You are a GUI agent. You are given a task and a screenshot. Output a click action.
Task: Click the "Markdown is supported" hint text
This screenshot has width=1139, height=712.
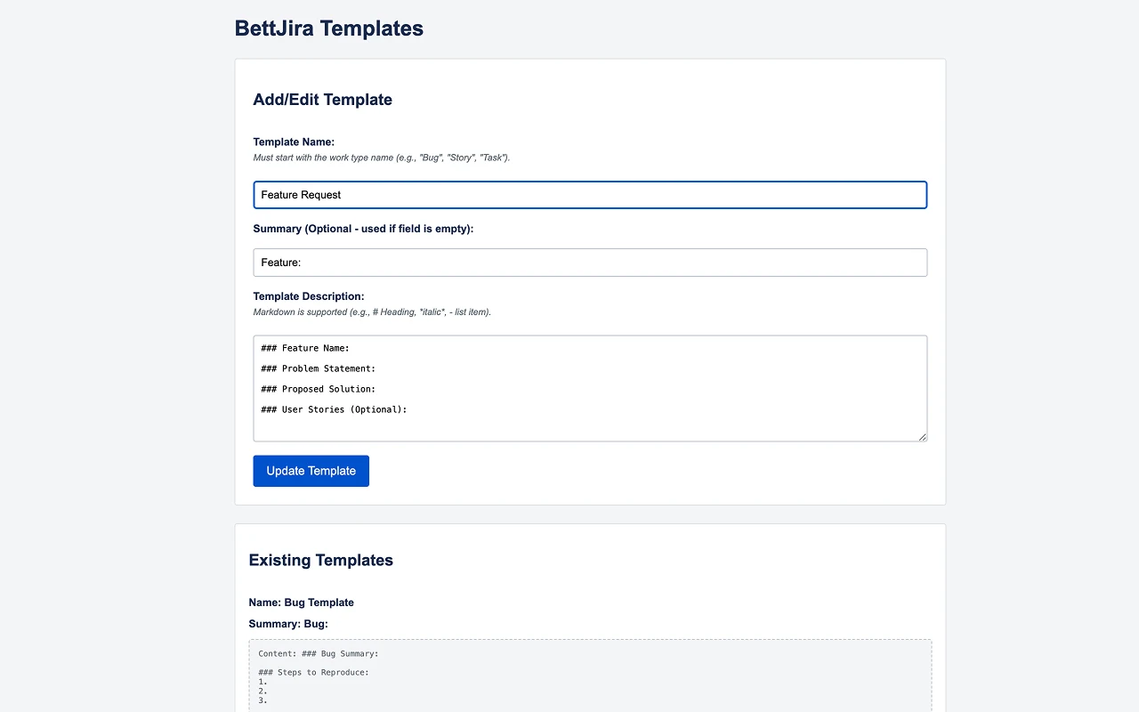372,312
